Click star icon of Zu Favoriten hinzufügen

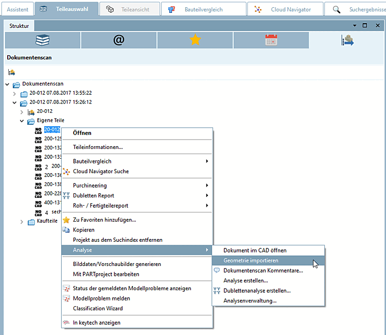[66, 220]
